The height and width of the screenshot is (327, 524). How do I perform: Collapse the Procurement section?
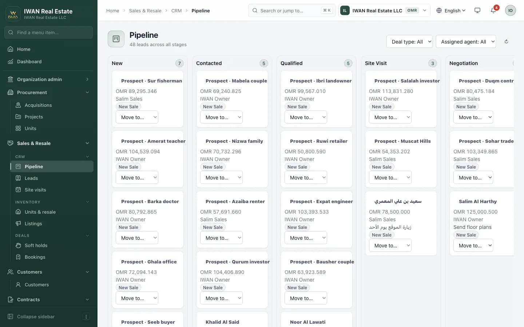49,92
